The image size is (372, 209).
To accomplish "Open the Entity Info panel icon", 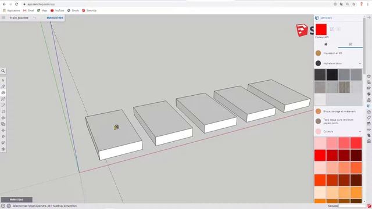I will tap(369, 76).
